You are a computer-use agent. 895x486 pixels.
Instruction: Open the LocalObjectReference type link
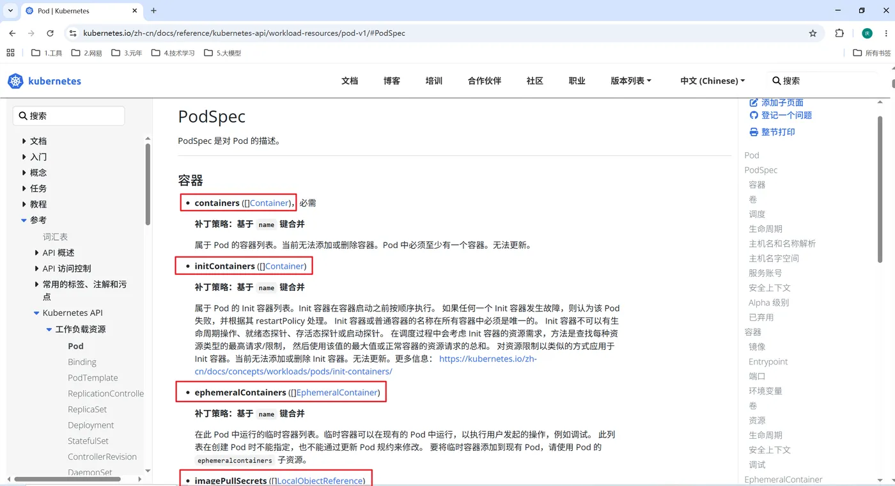coord(320,481)
